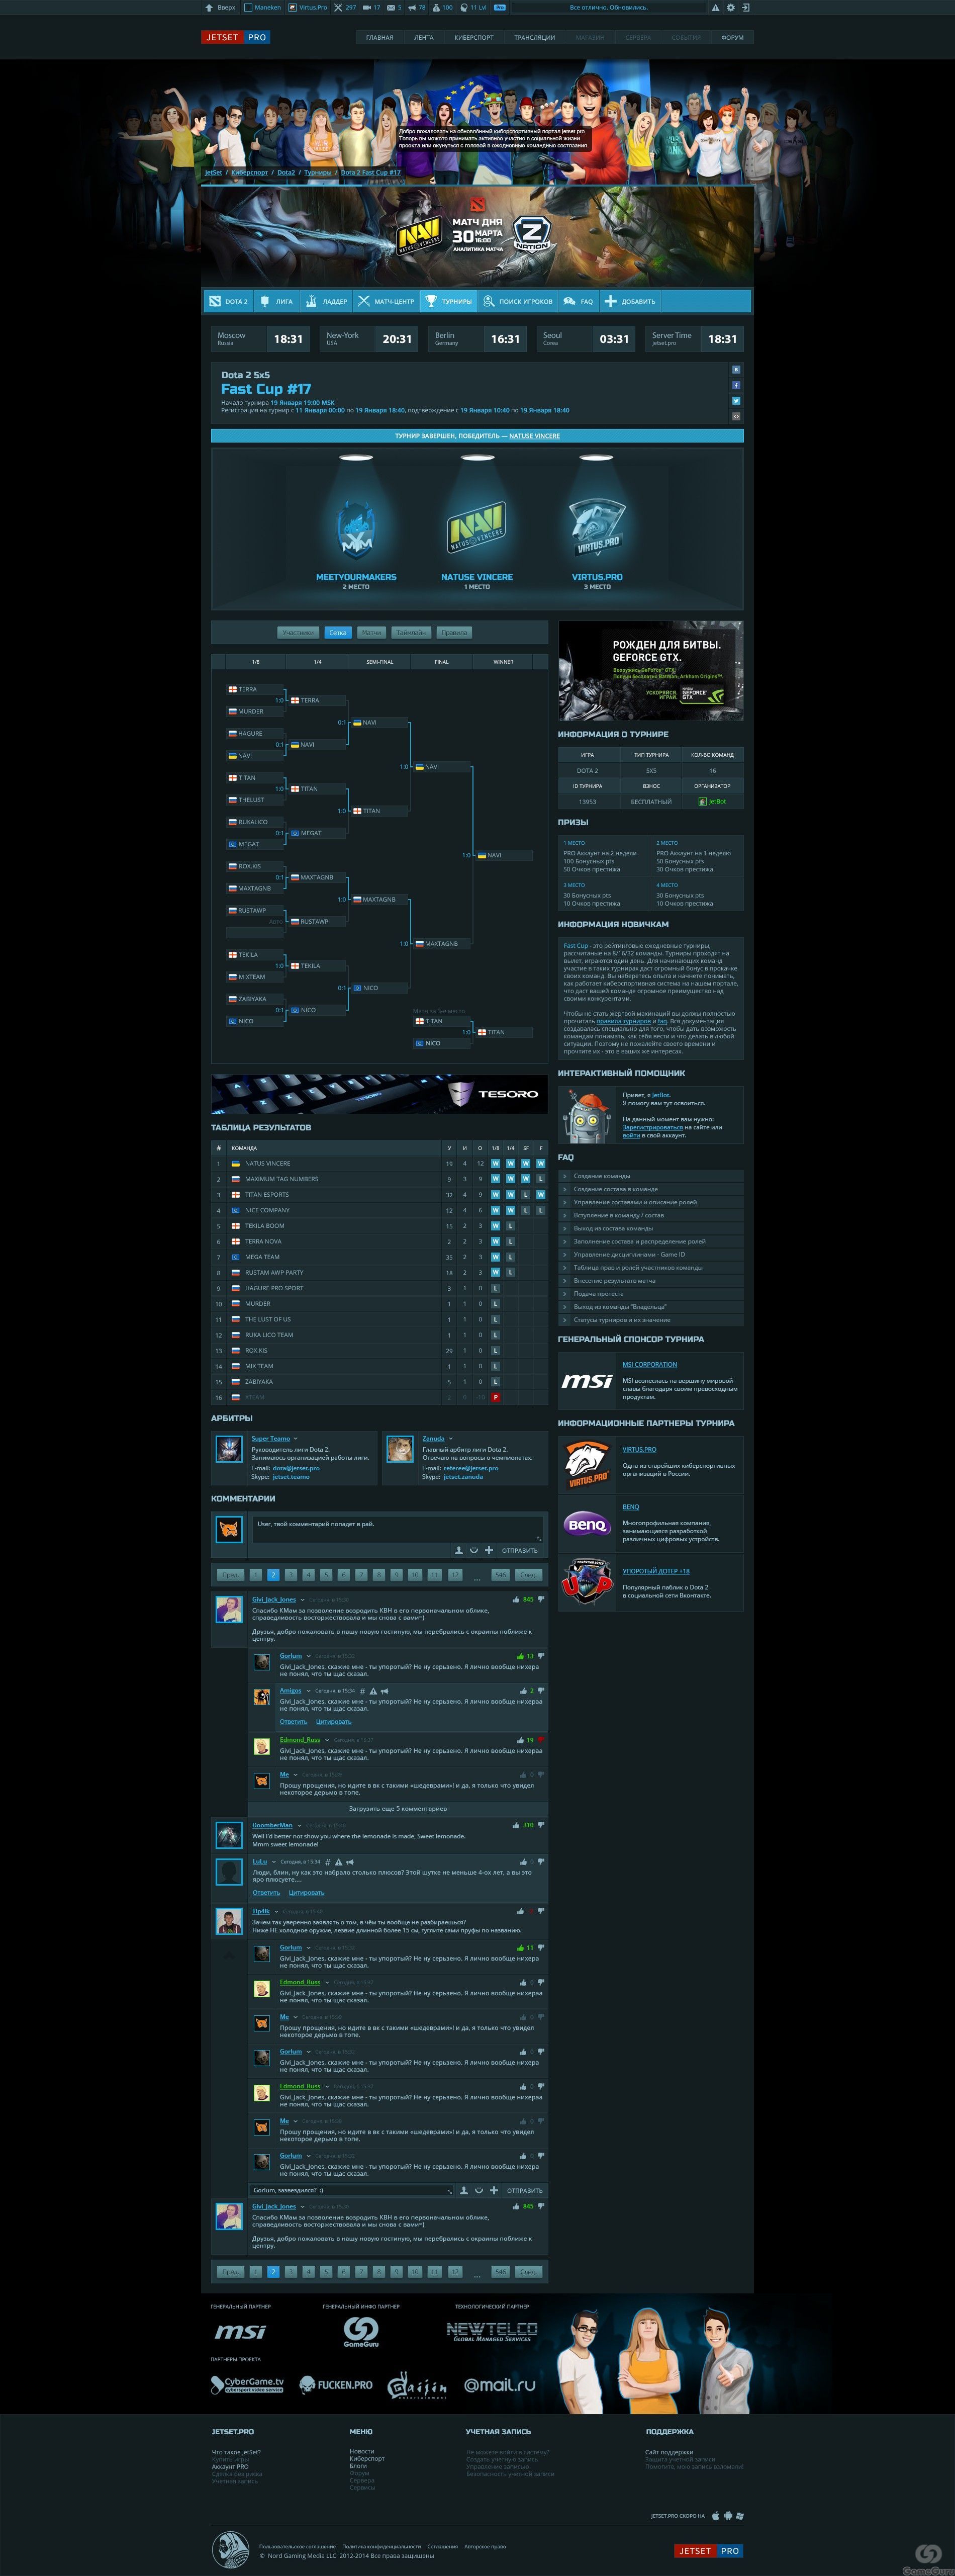Screen dimensions: 955x2576
Task: Open dropdown arrow next to Super Teamo
Action: point(297,1438)
